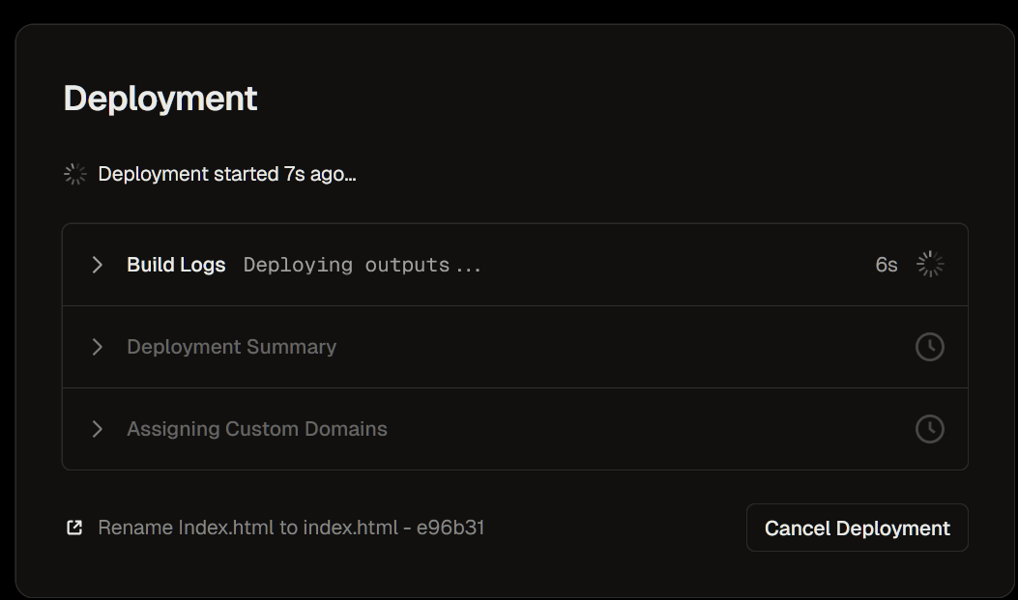Expand the Deployment Summary chevron arrow
This screenshot has height=600, width=1018.
(98, 347)
